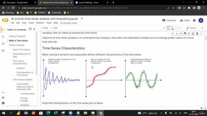The image size is (207, 116).
Task: Mirror cell in tab icon
Action: click(193, 34)
